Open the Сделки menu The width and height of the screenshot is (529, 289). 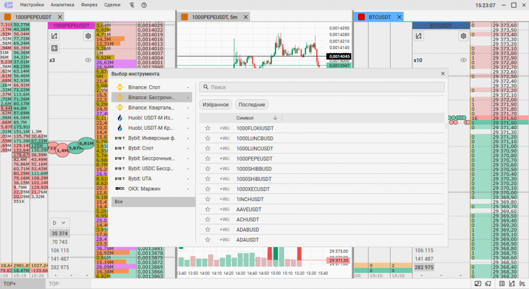112,5
